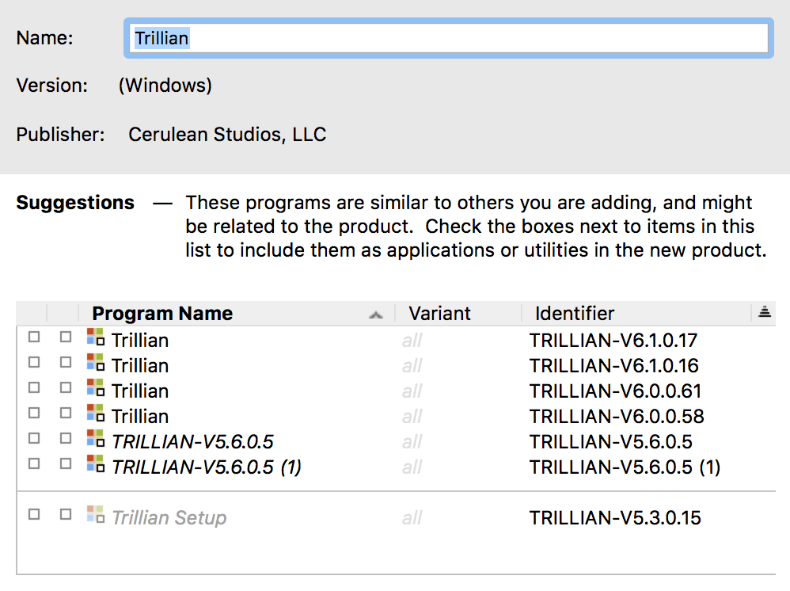Click the icon next to italic TRILLIAN-V5.6.0.5
This screenshot has width=790, height=591.
(95, 440)
